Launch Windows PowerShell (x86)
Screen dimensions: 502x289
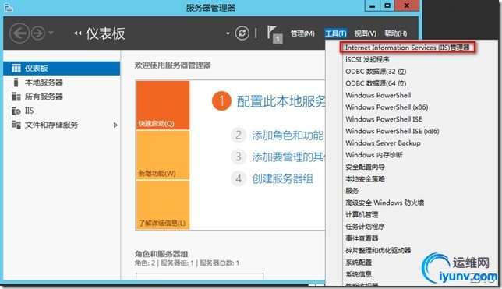coord(387,107)
